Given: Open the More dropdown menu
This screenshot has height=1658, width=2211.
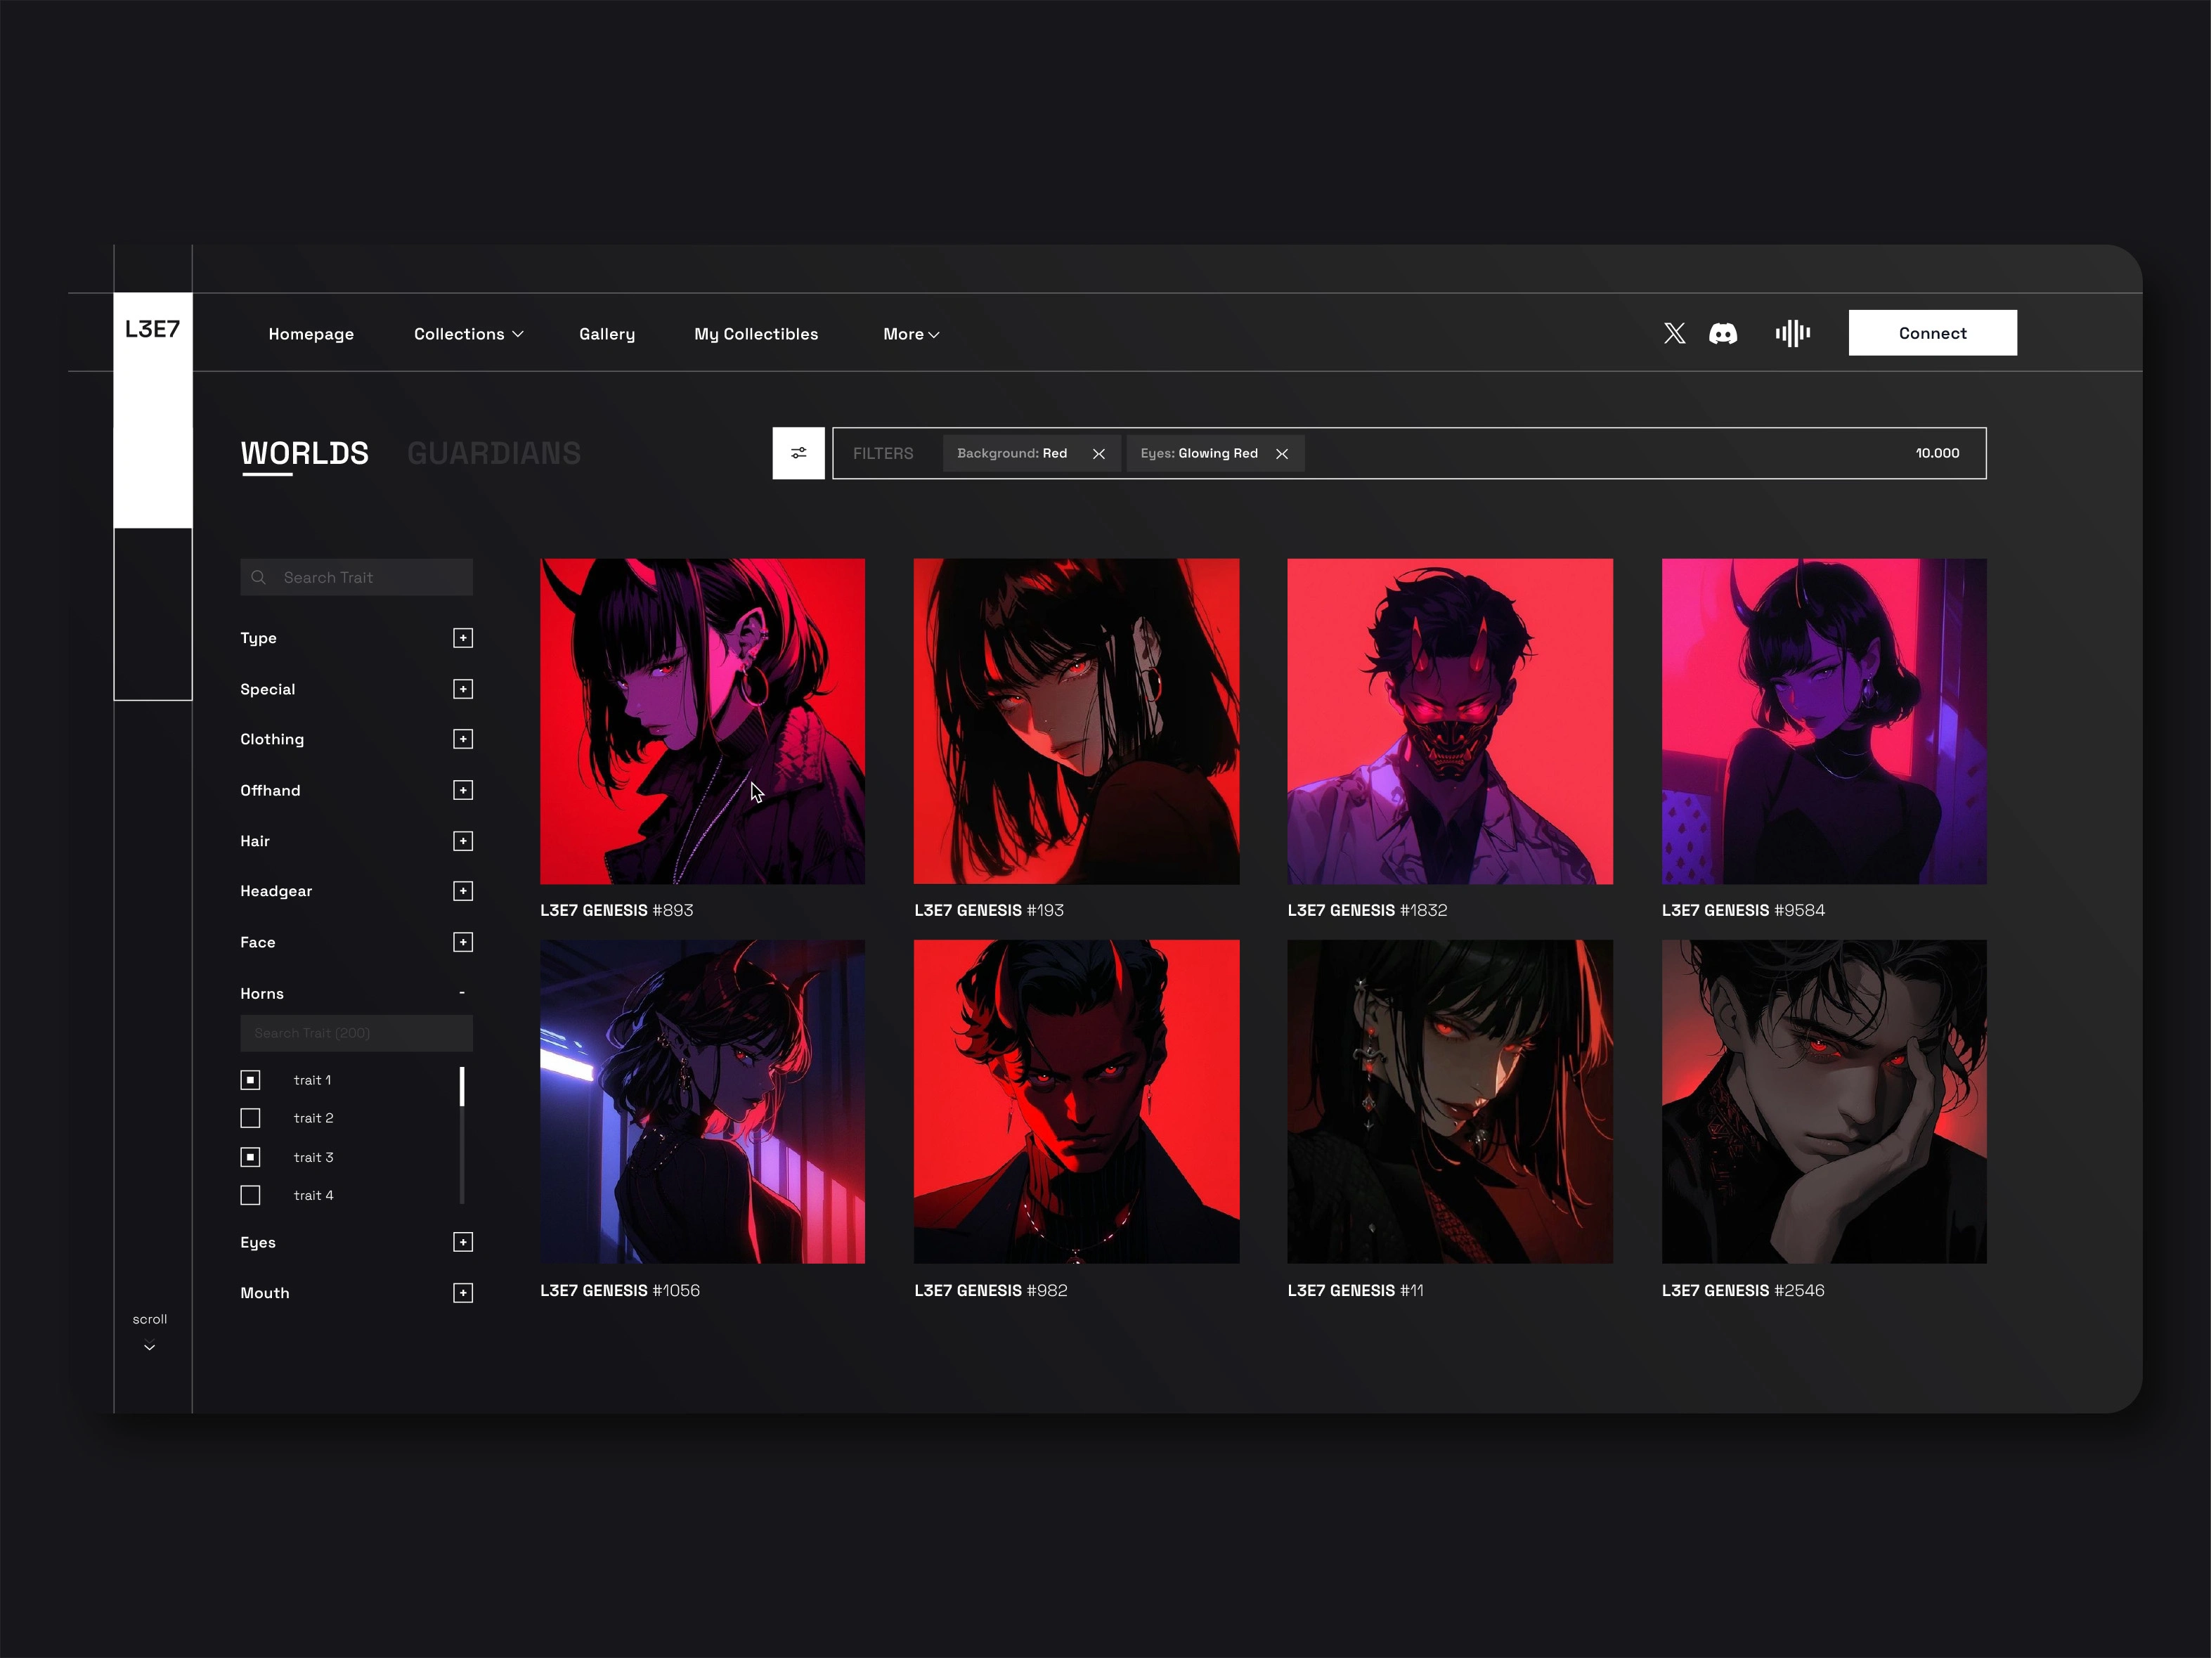Looking at the screenshot, I should point(911,334).
